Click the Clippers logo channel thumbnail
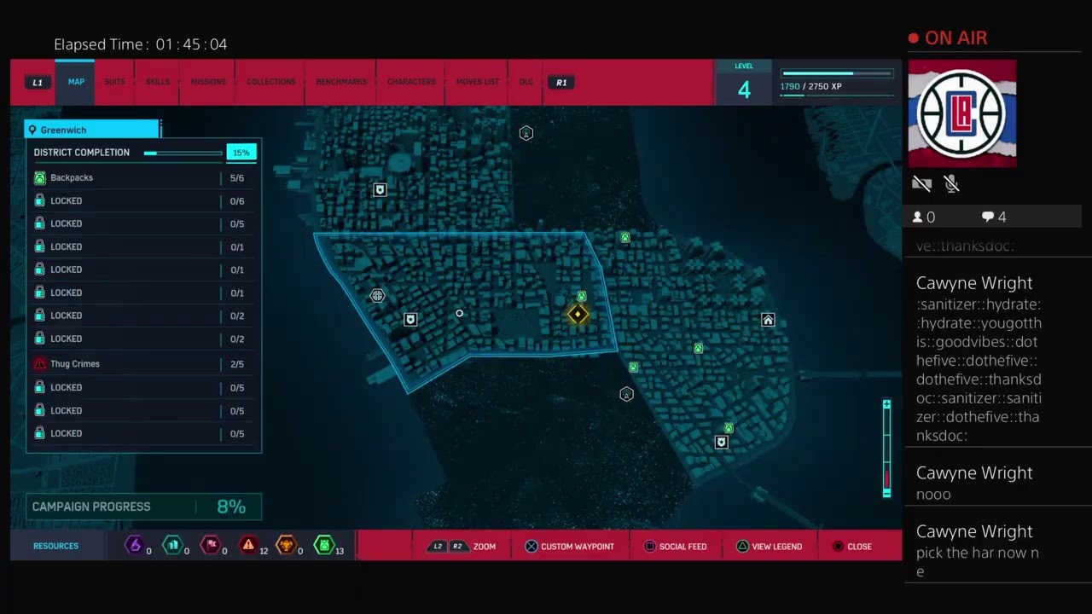Screen dimensions: 1092x614 click(962, 113)
